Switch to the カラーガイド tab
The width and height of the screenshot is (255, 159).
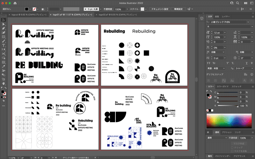click(x=222, y=86)
